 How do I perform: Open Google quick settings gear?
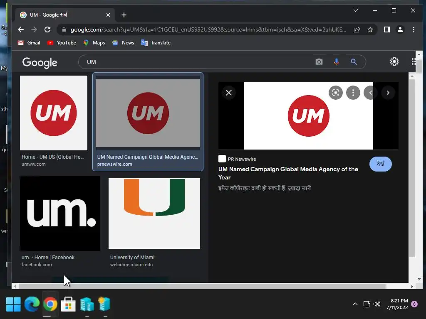click(x=394, y=61)
